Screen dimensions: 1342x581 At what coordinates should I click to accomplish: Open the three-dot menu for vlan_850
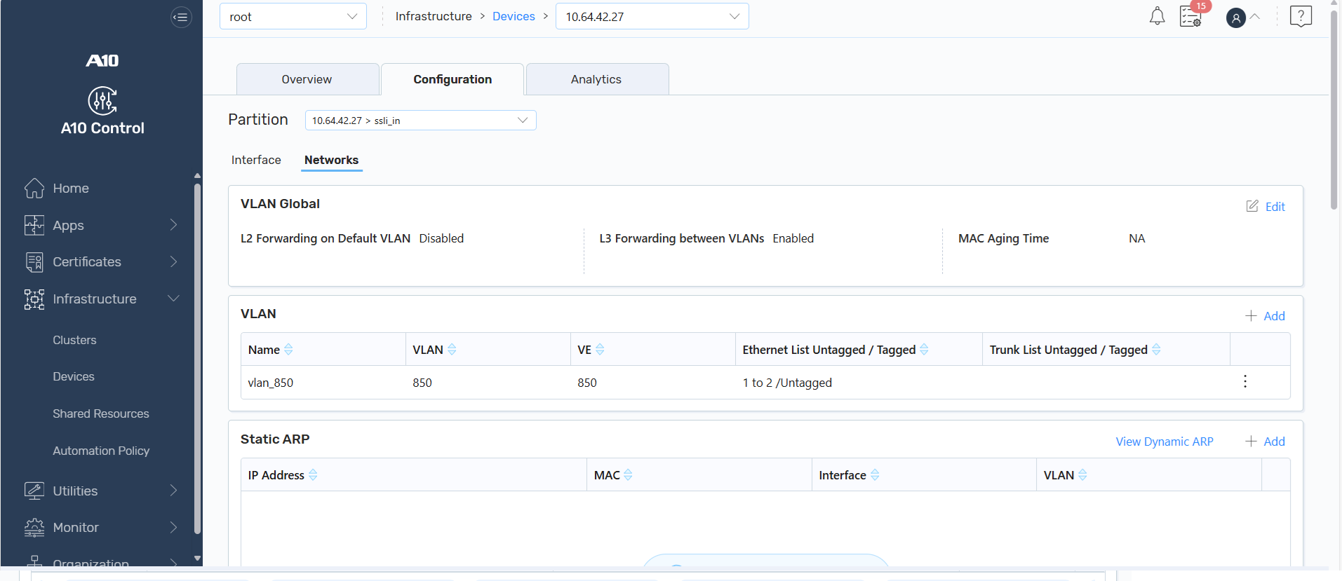click(x=1245, y=381)
